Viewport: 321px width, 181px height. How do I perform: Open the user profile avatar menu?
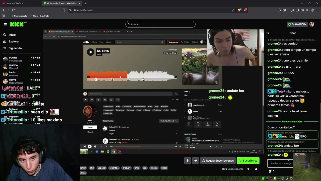tap(311, 24)
